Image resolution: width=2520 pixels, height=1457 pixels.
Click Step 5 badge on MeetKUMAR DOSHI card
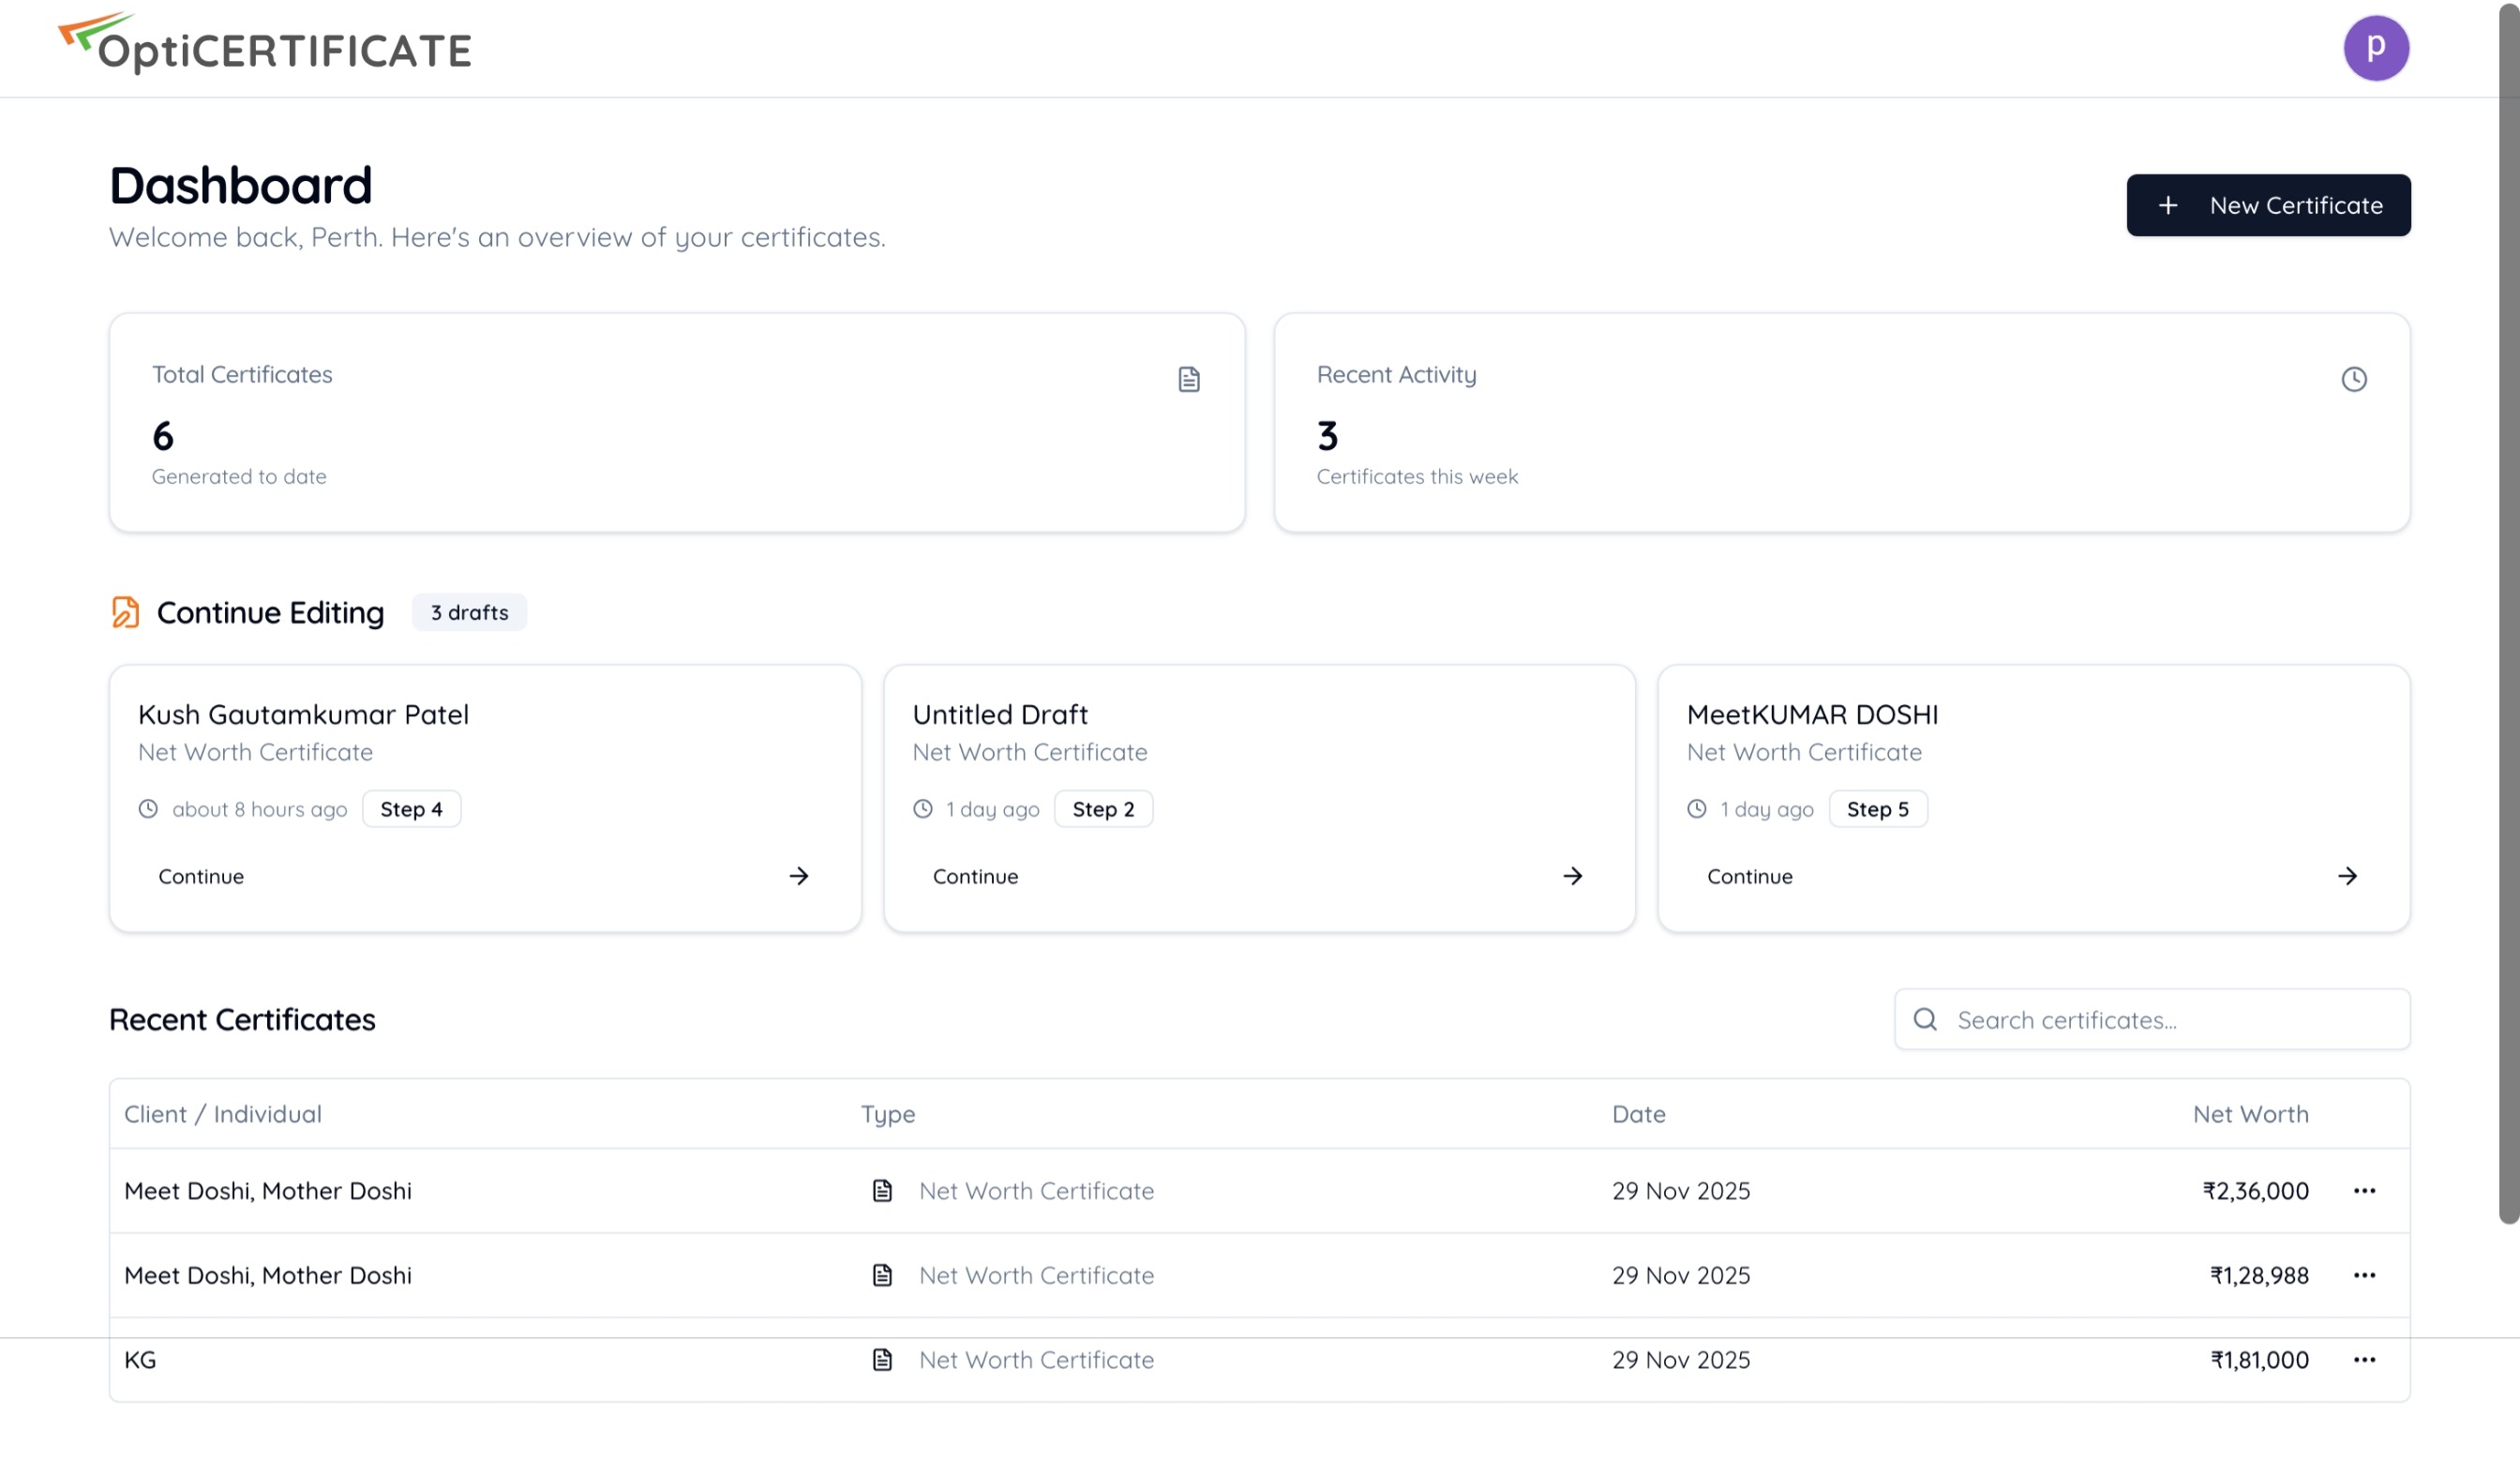(x=1877, y=809)
